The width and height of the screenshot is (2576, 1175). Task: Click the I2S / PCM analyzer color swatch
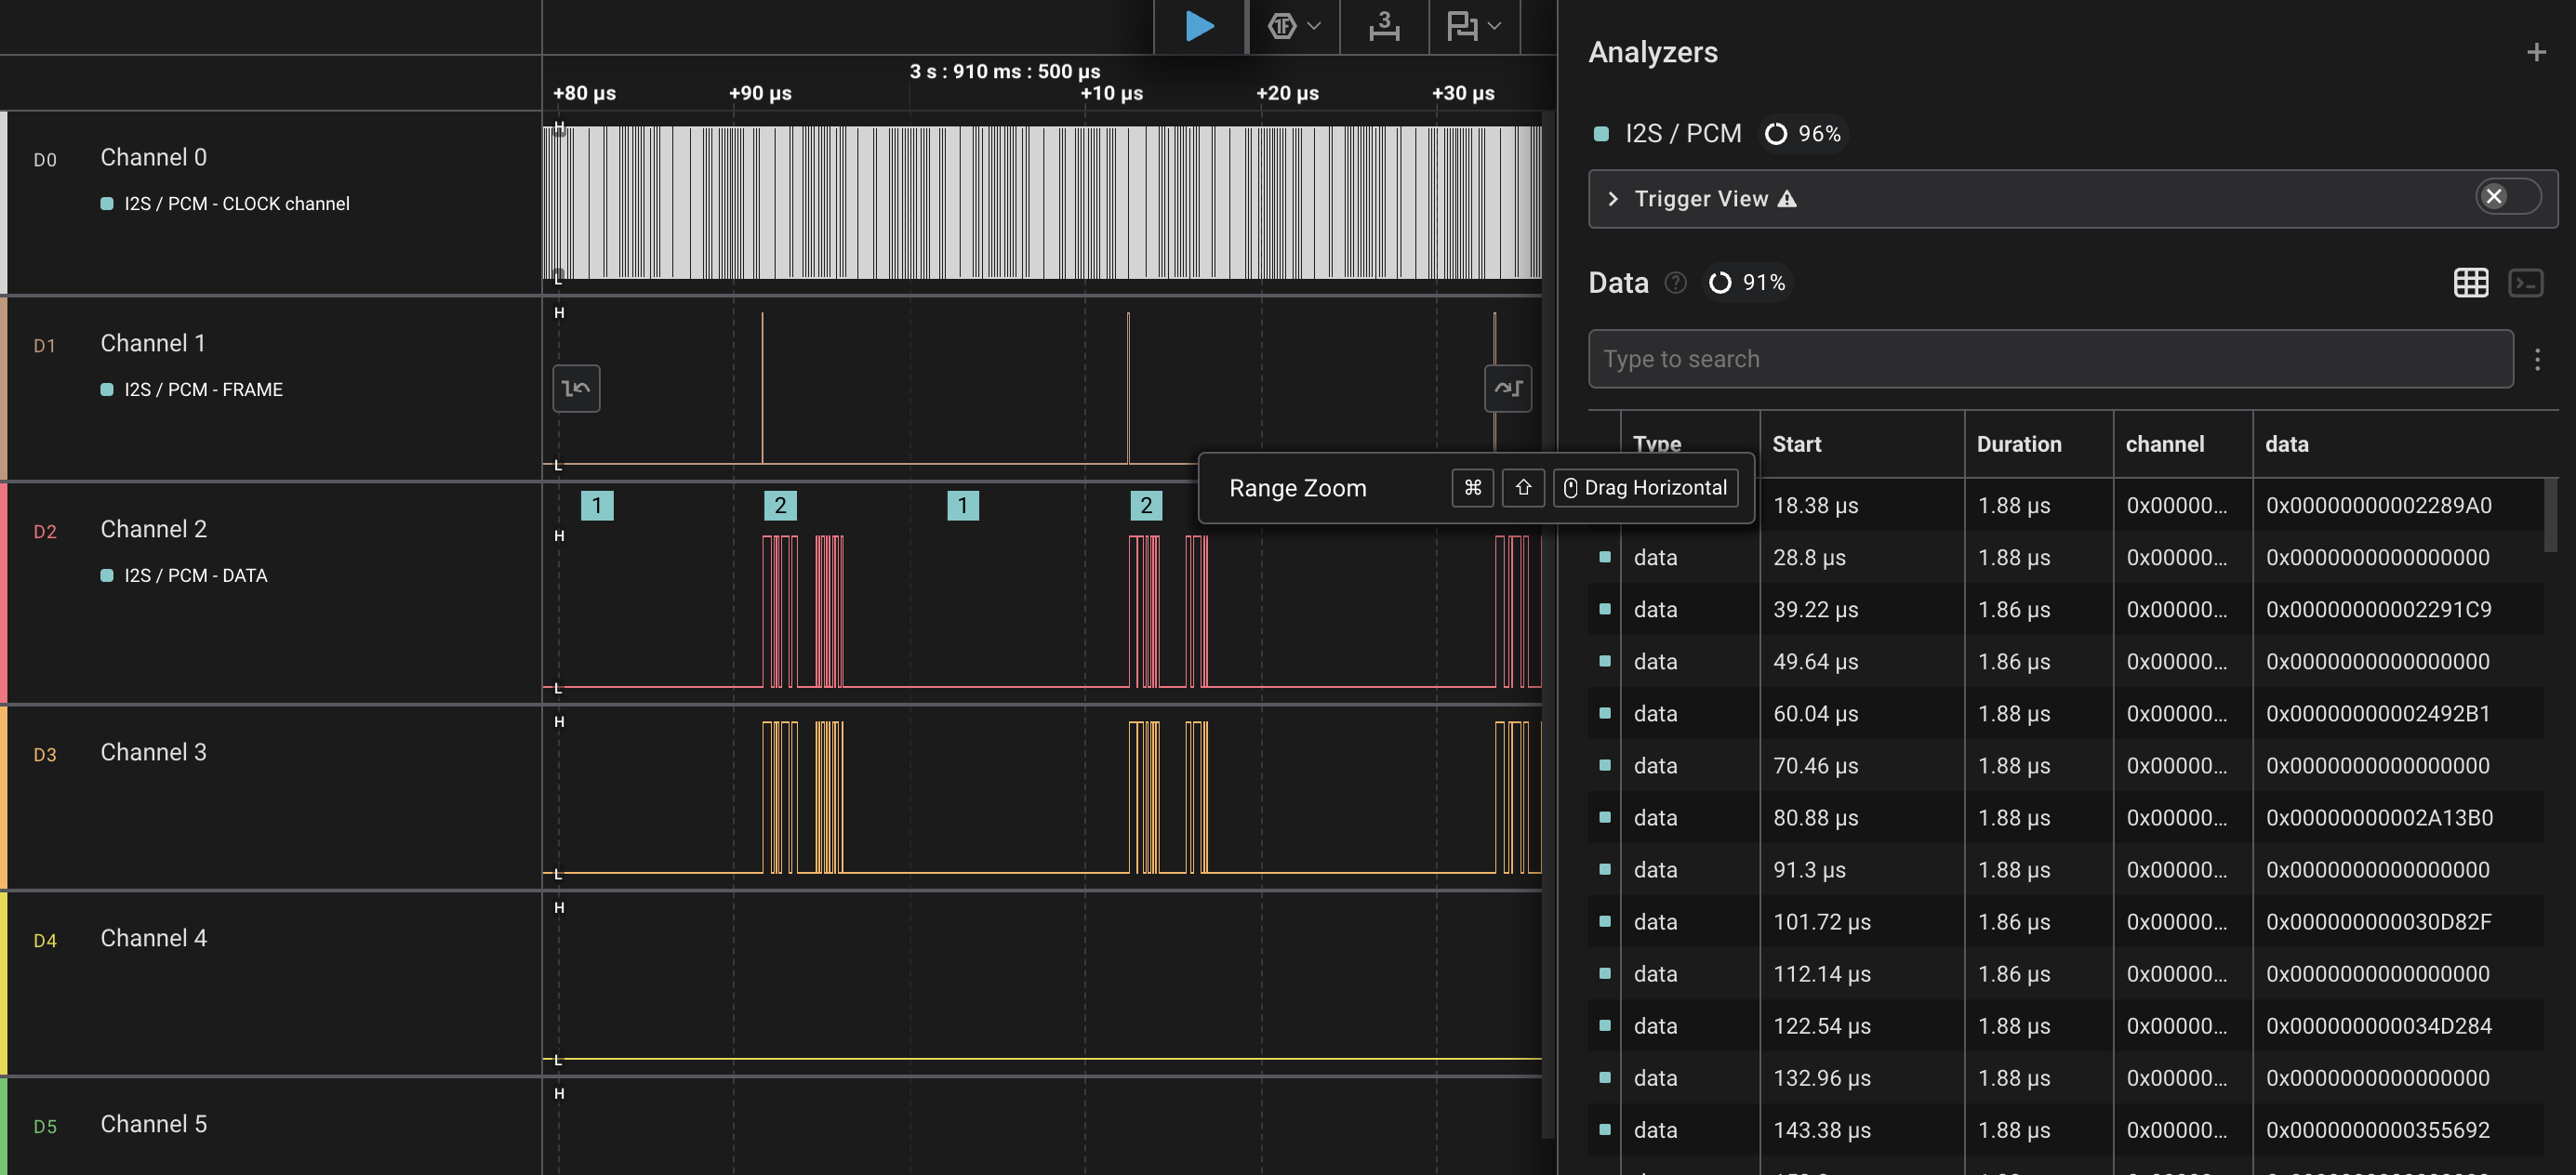pyautogui.click(x=1601, y=134)
